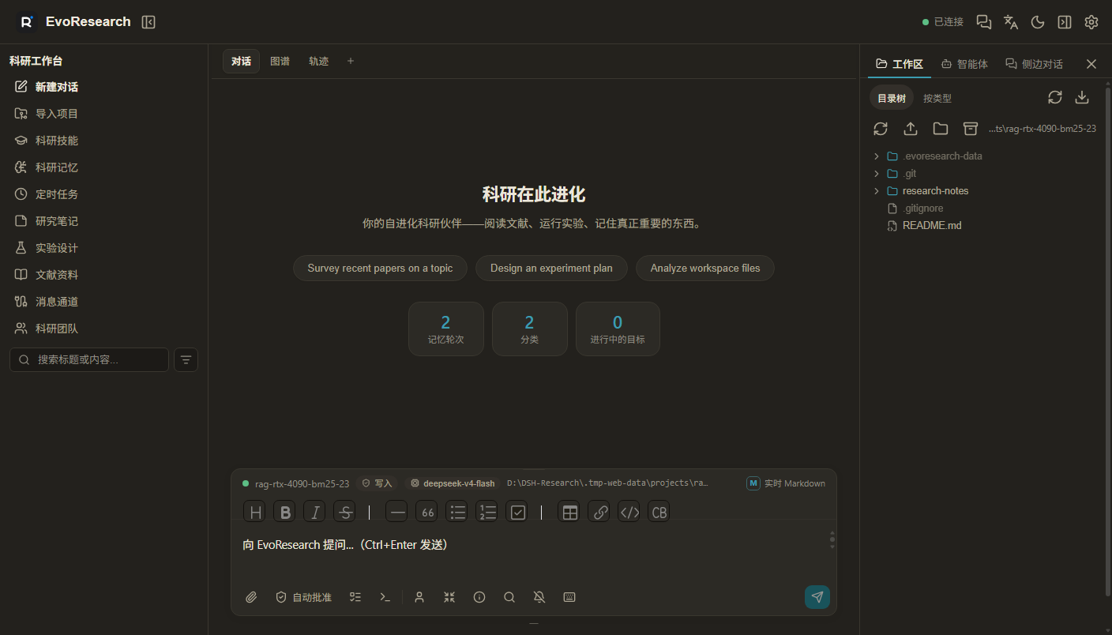The width and height of the screenshot is (1112, 635).
Task: Click the open folder icon in workspace toolbar
Action: click(x=941, y=129)
